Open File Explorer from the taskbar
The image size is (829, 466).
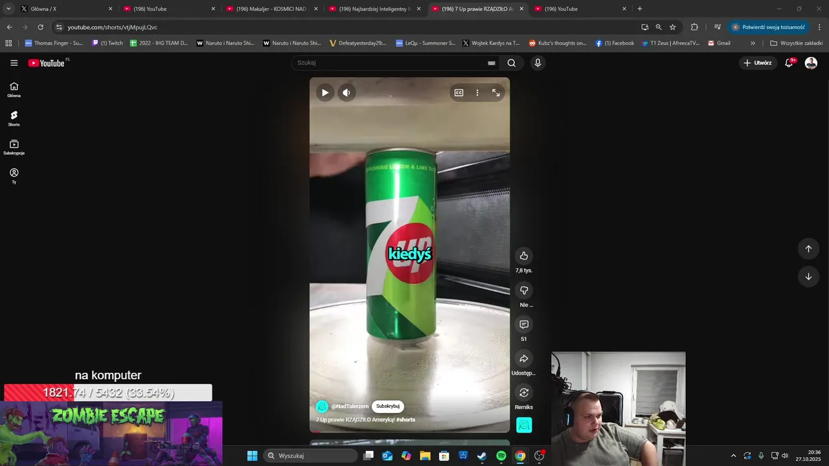[425, 456]
